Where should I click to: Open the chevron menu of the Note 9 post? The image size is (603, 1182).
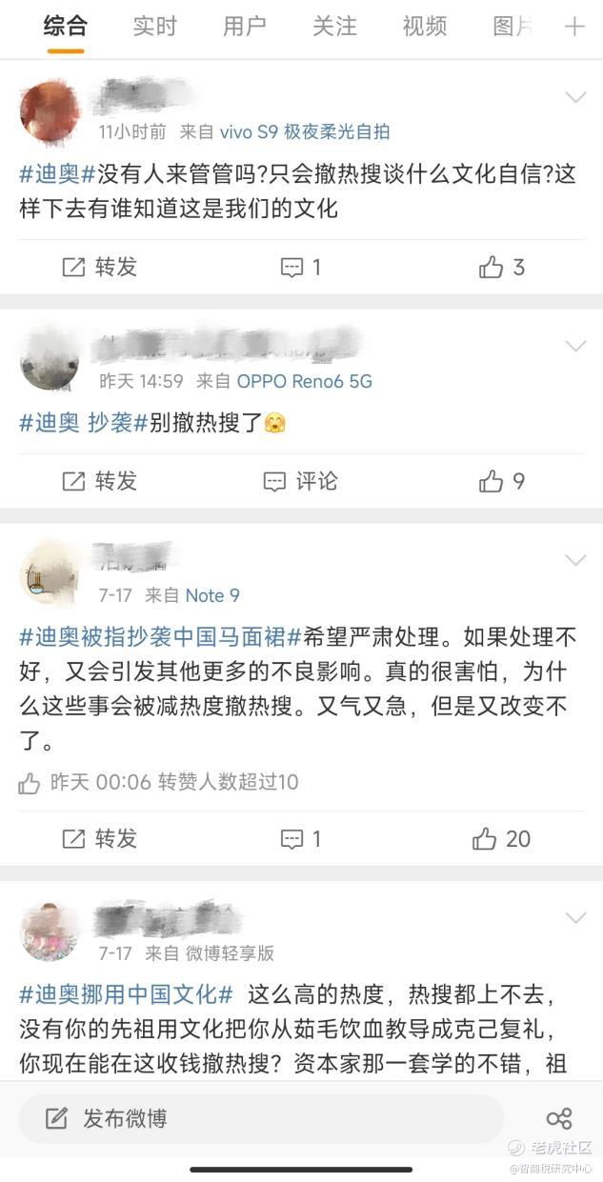pyautogui.click(x=575, y=560)
